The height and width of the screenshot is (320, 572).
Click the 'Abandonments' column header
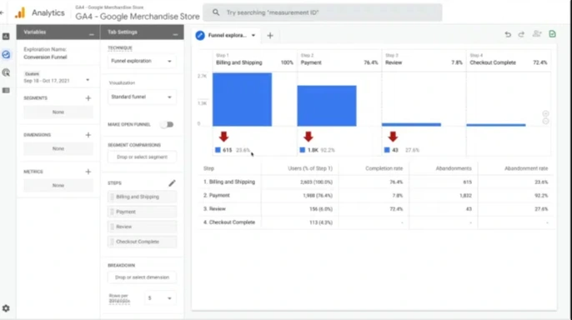(x=454, y=168)
